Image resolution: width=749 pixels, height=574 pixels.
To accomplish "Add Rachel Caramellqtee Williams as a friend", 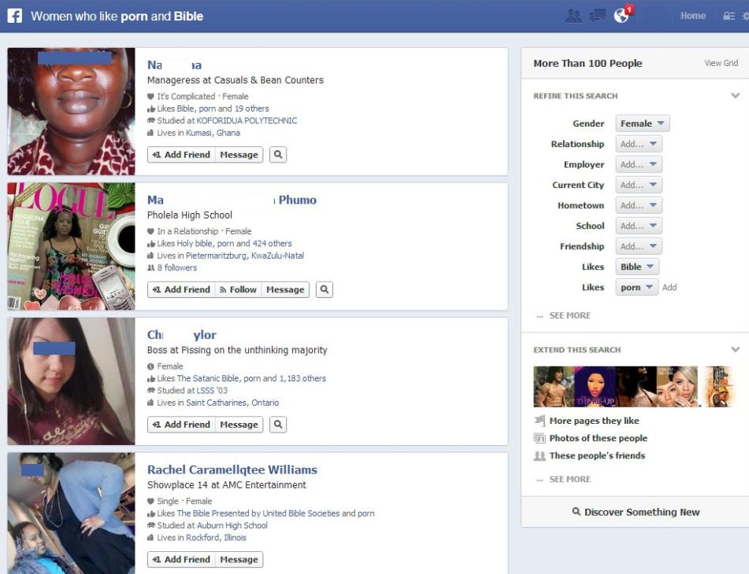I will [180, 559].
